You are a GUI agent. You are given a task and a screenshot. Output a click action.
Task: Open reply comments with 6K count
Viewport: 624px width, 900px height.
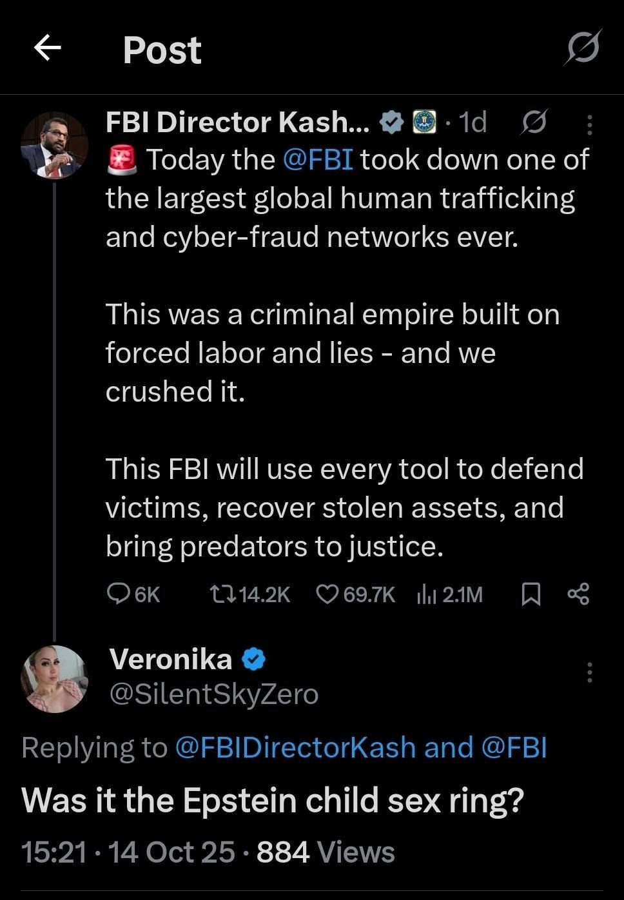133,594
